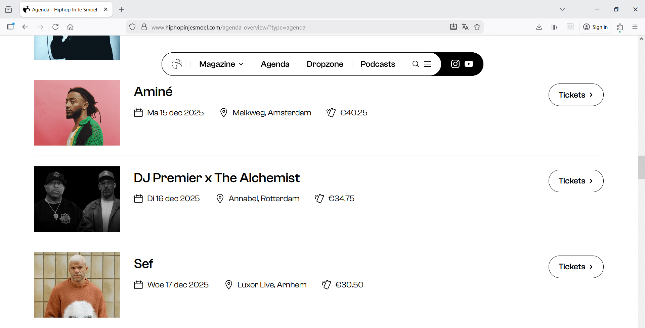Click price tag icon beside €30.50
645x328 pixels.
tap(326, 285)
